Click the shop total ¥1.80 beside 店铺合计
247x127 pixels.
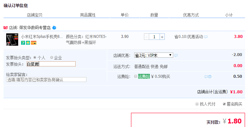click(x=236, y=92)
